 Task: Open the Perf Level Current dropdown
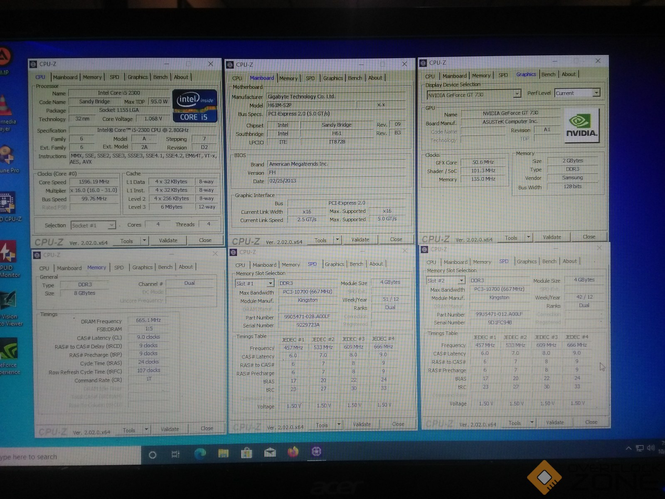coord(596,92)
